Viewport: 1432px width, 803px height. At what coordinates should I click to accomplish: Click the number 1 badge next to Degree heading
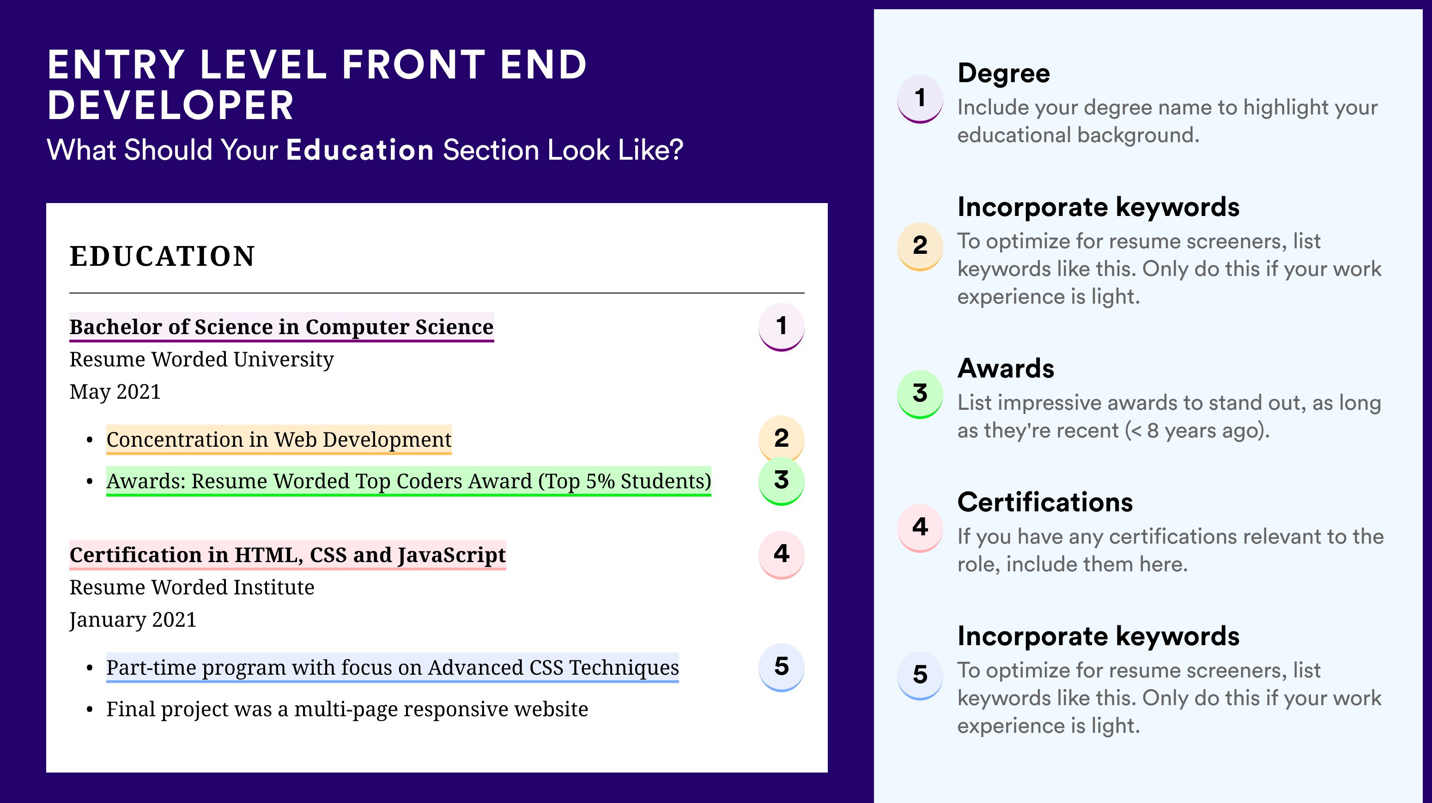920,99
